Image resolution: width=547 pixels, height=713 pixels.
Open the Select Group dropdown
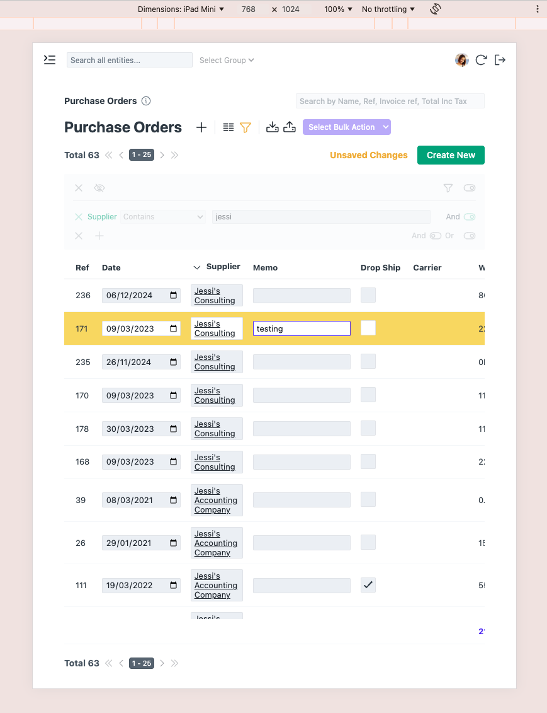click(226, 60)
